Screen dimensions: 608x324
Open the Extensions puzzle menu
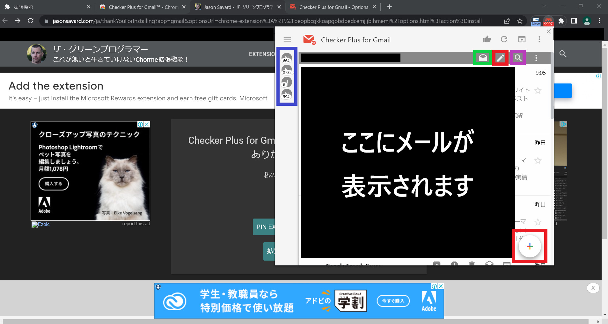tap(561, 21)
